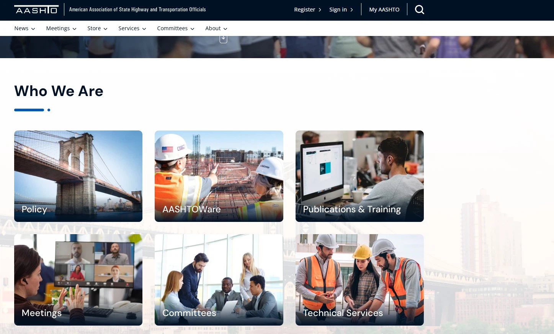Open the search magnifier icon
This screenshot has height=334, width=554.
[420, 10]
